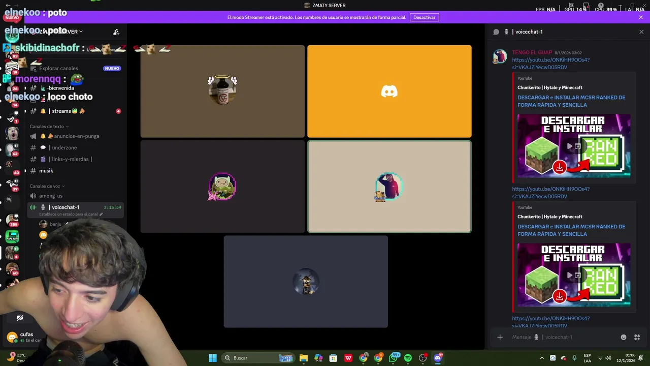This screenshot has height=366, width=650.
Task: Open Microsoft 365 from taskbar
Action: (318, 358)
